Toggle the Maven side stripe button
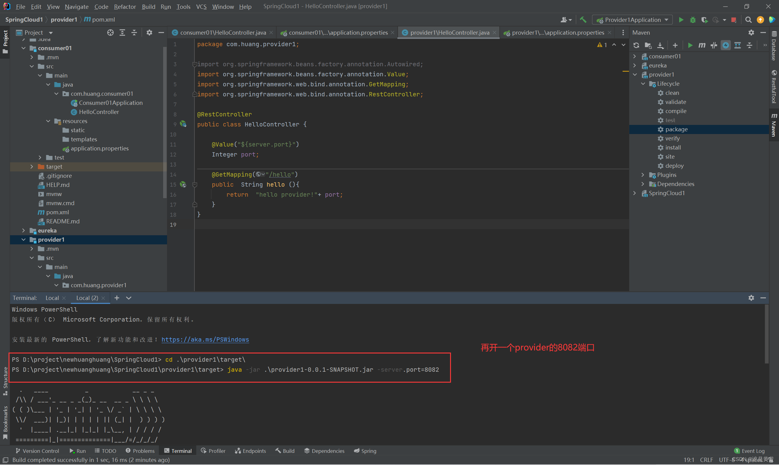The image size is (779, 465). pyautogui.click(x=774, y=125)
